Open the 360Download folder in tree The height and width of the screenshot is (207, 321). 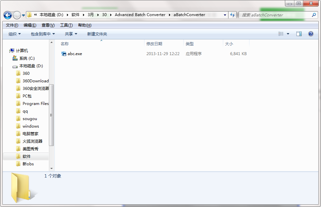pyautogui.click(x=36, y=81)
